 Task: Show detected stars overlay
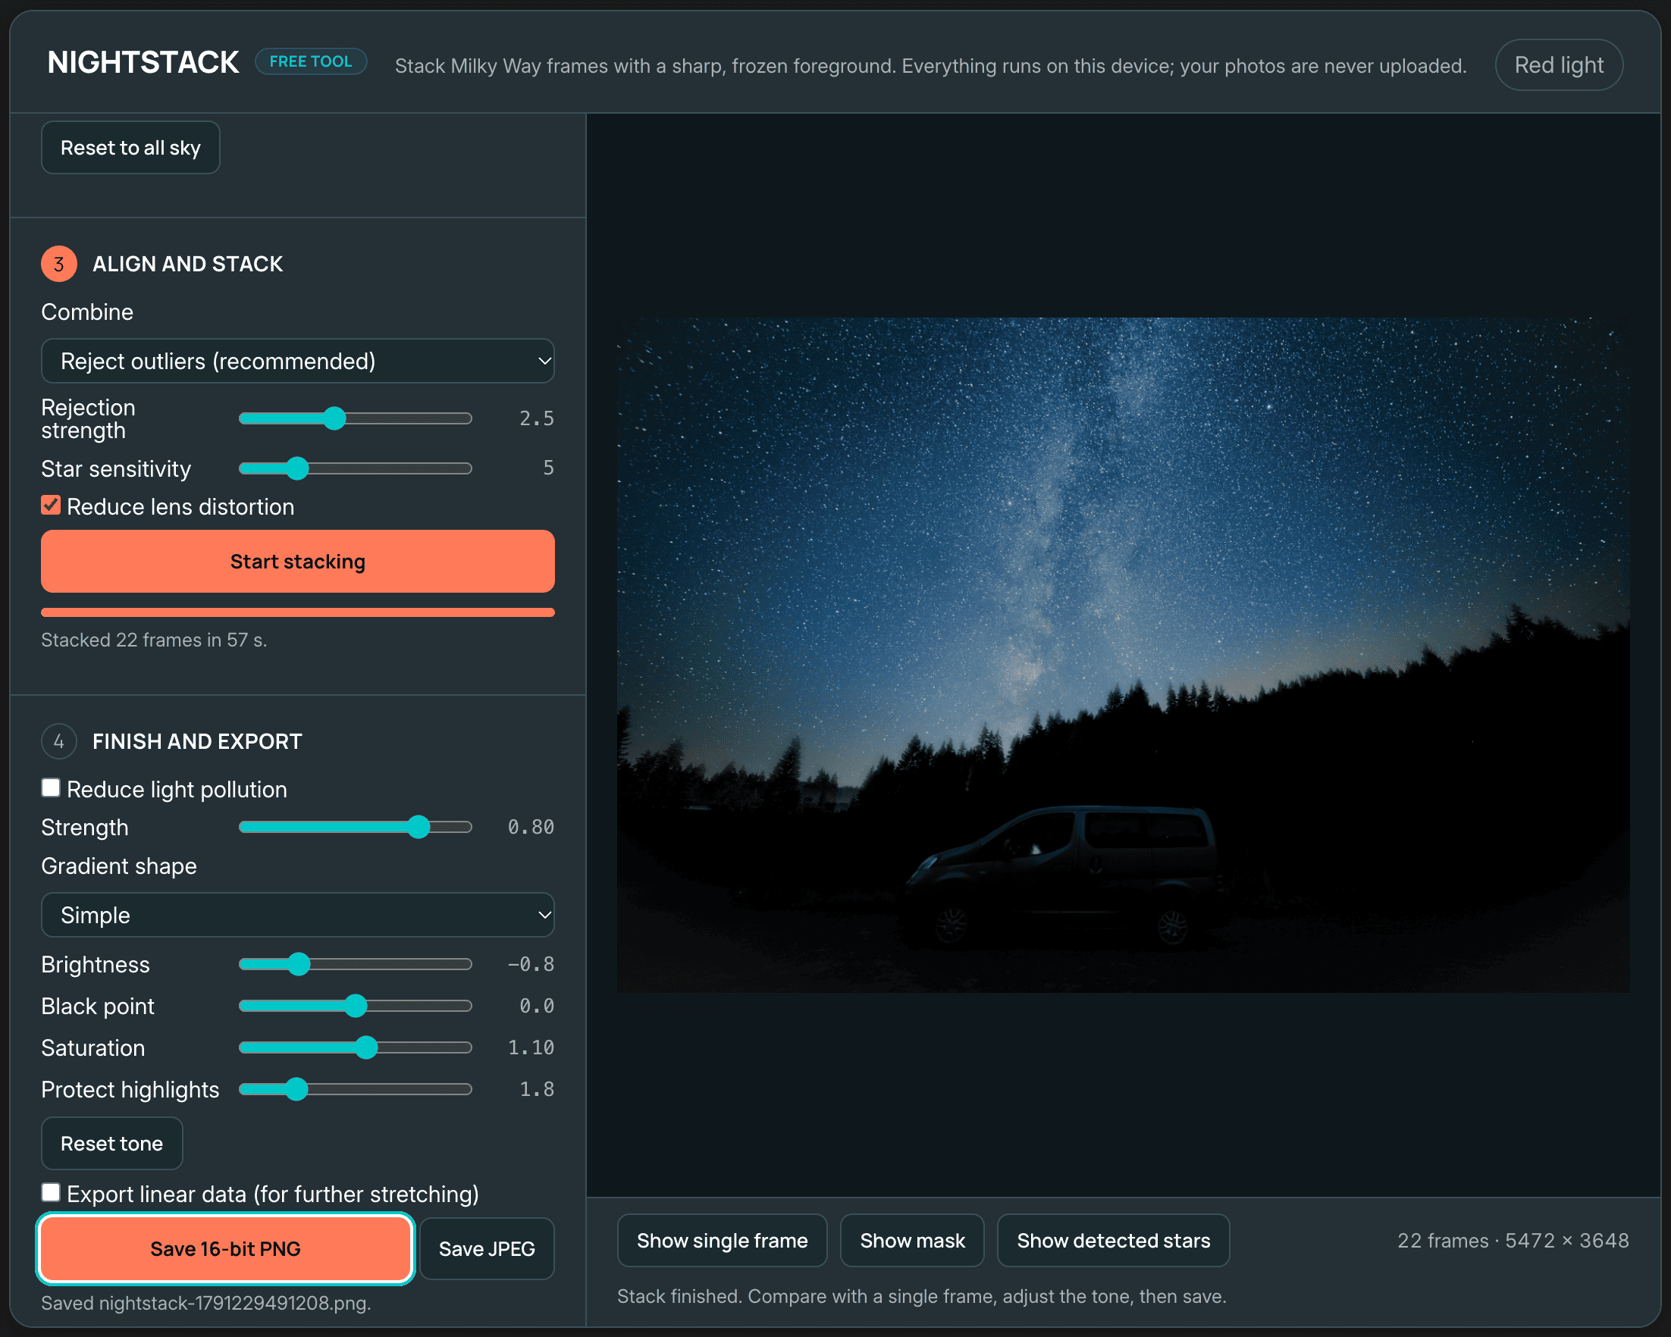tap(1113, 1240)
